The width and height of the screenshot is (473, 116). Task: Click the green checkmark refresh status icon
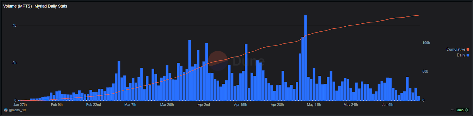466,110
